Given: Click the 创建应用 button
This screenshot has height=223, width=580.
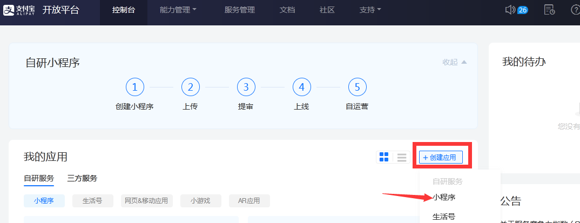Looking at the screenshot, I should 441,157.
